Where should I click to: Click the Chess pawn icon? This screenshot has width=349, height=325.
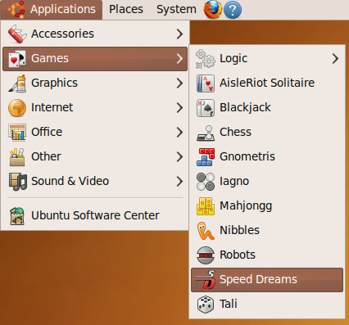(206, 133)
